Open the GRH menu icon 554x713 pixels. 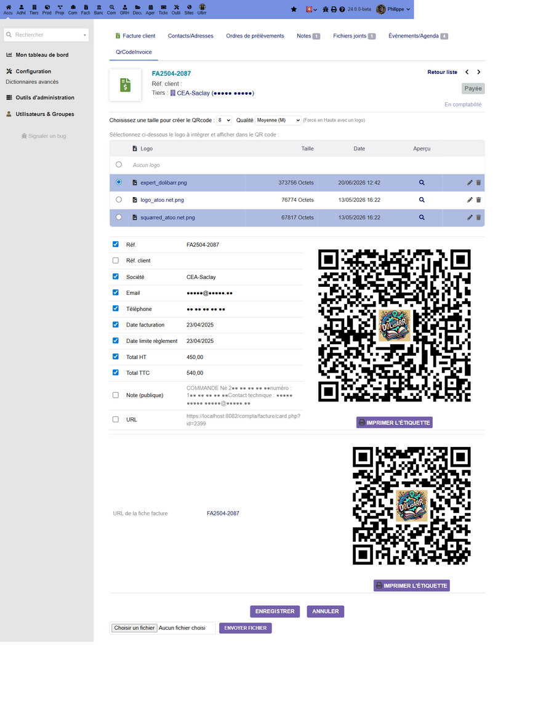(124, 7)
